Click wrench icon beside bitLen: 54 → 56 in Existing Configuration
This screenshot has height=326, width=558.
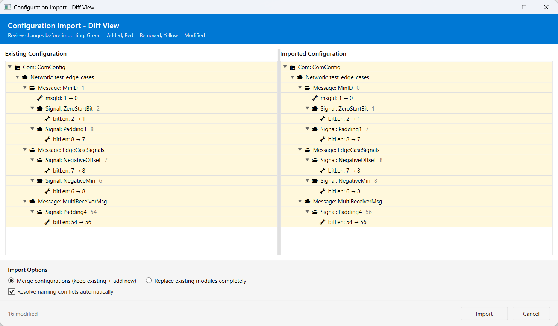[x=47, y=222]
